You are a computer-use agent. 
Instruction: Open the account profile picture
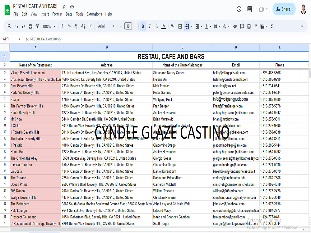point(303,9)
